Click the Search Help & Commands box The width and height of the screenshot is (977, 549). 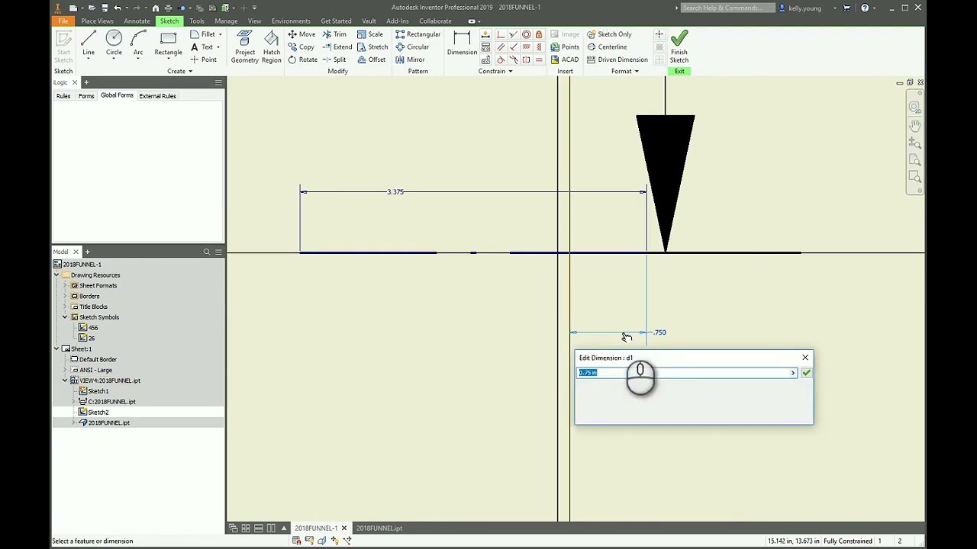[x=727, y=8]
